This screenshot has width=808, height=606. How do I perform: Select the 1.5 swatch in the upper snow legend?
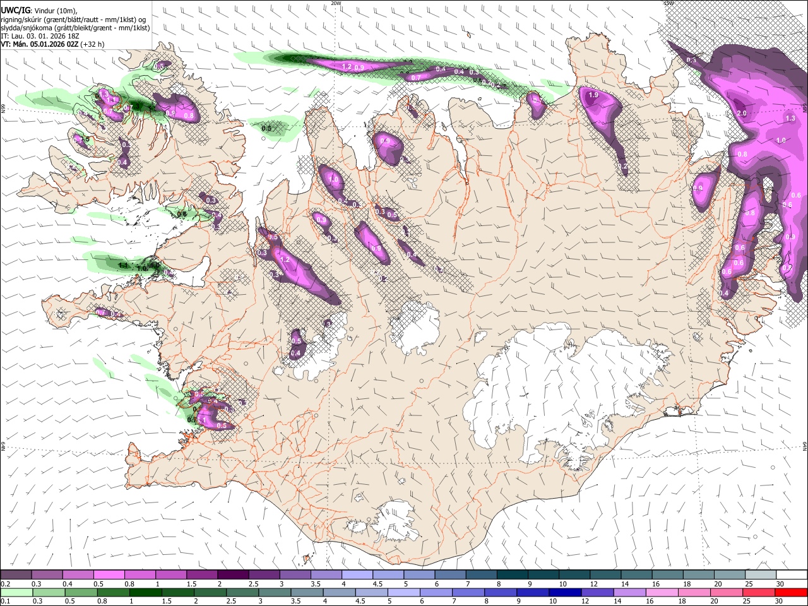(x=202, y=574)
